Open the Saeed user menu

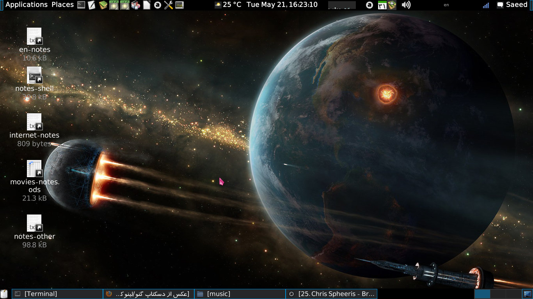pyautogui.click(x=512, y=5)
